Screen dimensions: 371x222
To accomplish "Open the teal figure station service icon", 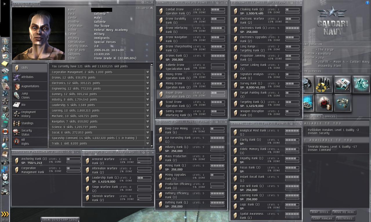I will click(x=361, y=84).
